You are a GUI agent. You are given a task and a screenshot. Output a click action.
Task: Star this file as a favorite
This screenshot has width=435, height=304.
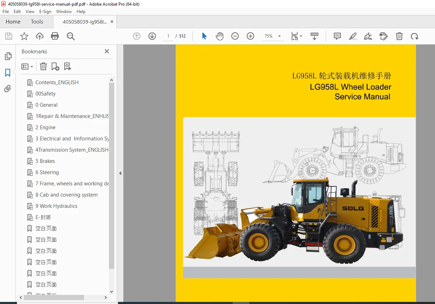tap(24, 36)
